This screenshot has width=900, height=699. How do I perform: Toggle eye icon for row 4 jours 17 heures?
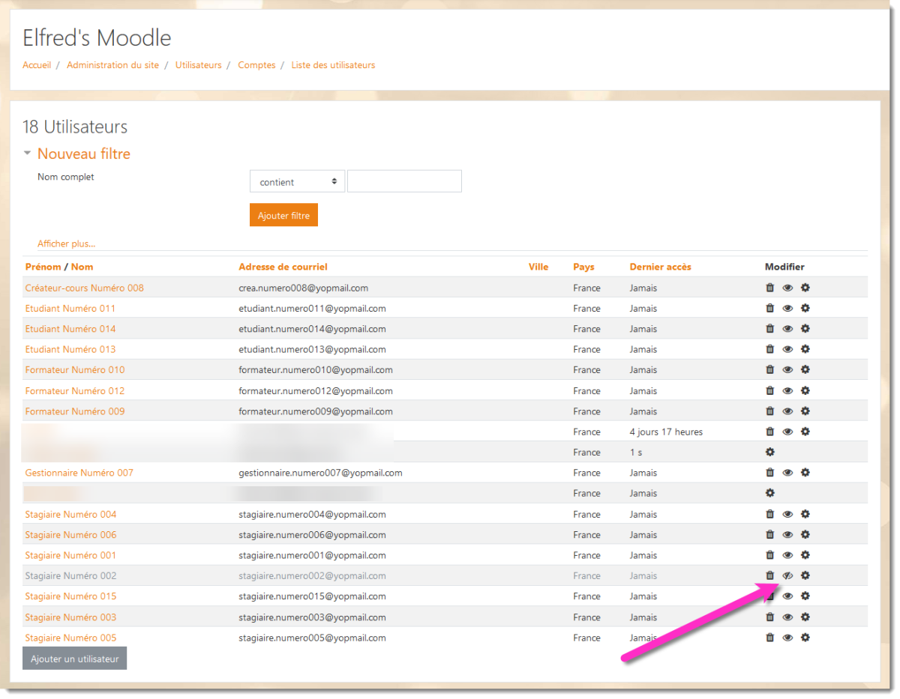coord(787,432)
